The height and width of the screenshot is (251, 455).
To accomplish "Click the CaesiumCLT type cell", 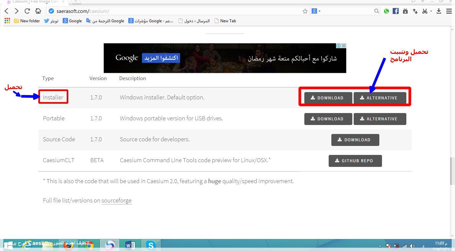I will pyautogui.click(x=59, y=160).
